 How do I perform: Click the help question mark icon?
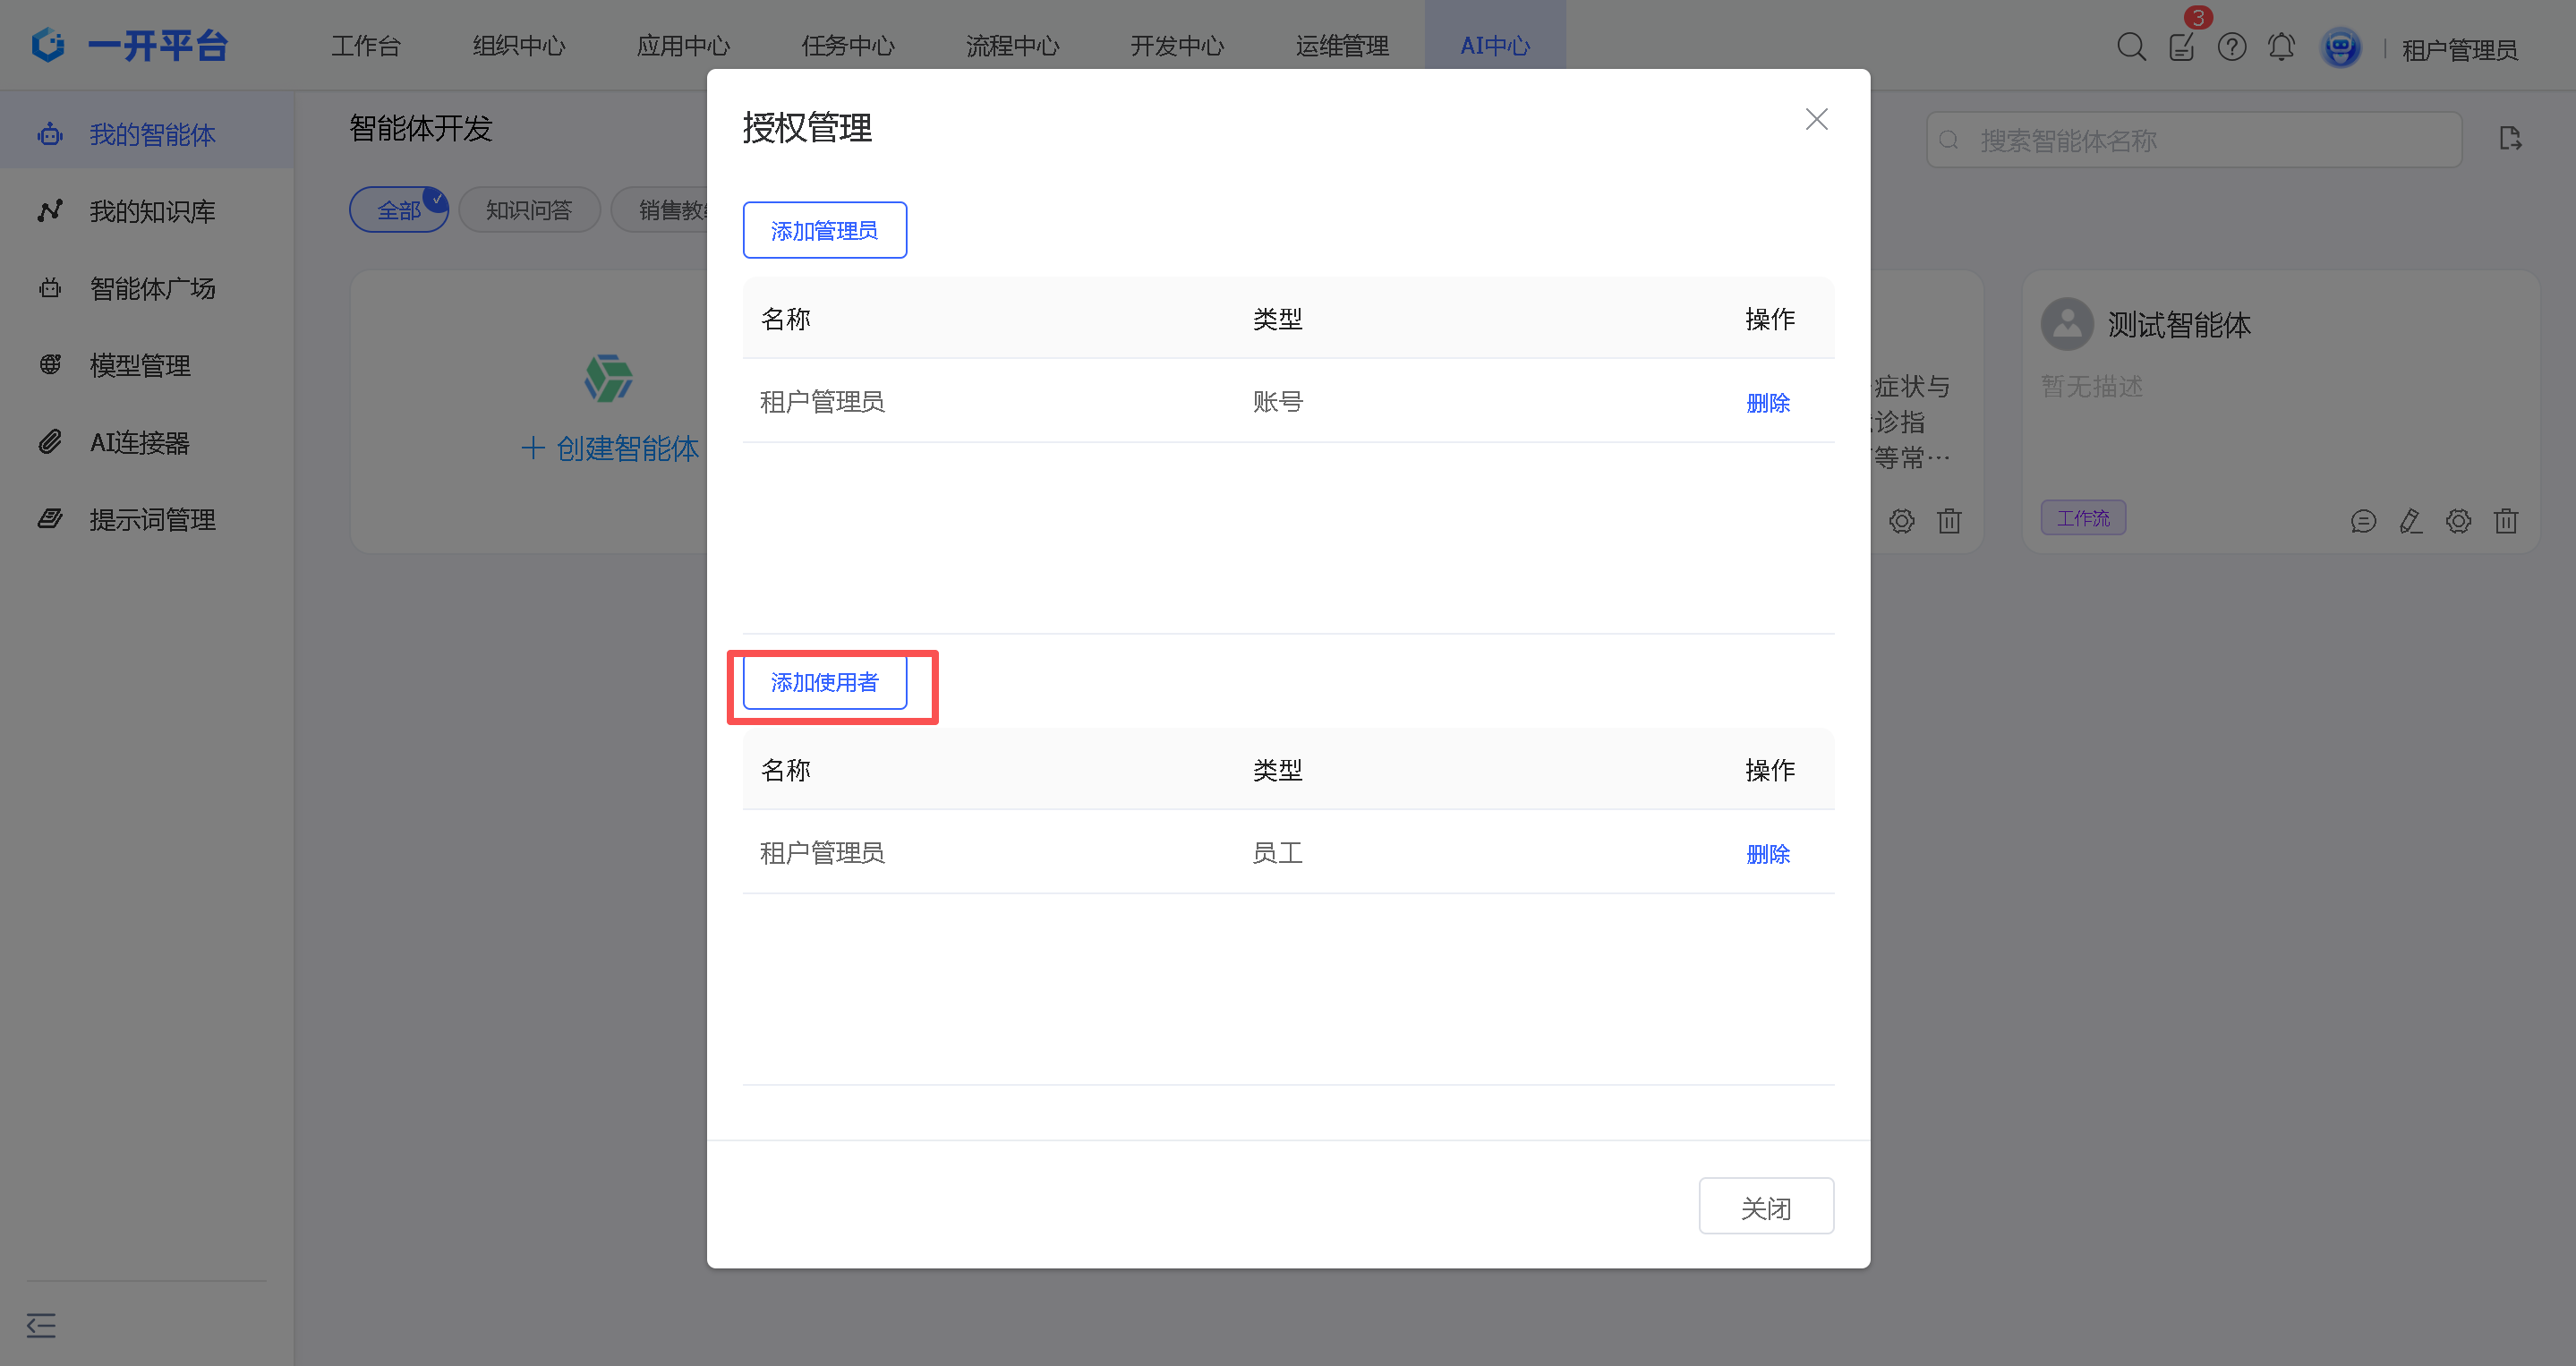2232,47
